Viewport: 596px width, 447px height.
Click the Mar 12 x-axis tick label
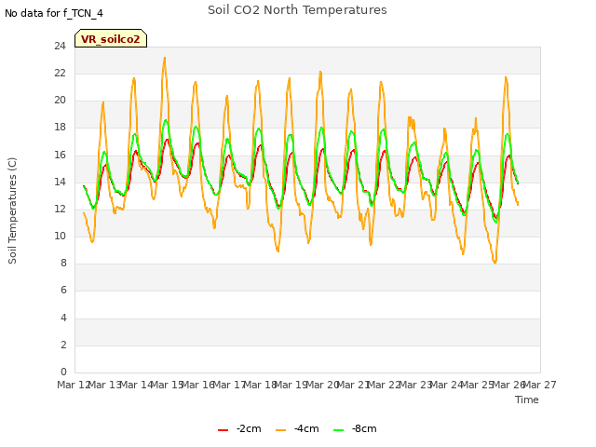tap(73, 385)
